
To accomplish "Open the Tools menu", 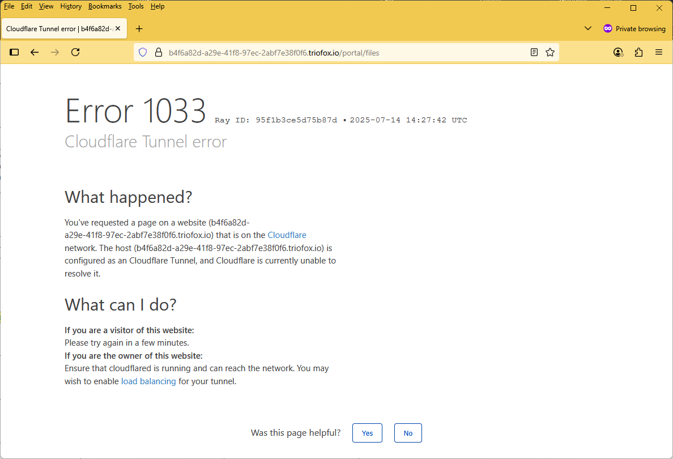I will click(x=136, y=6).
